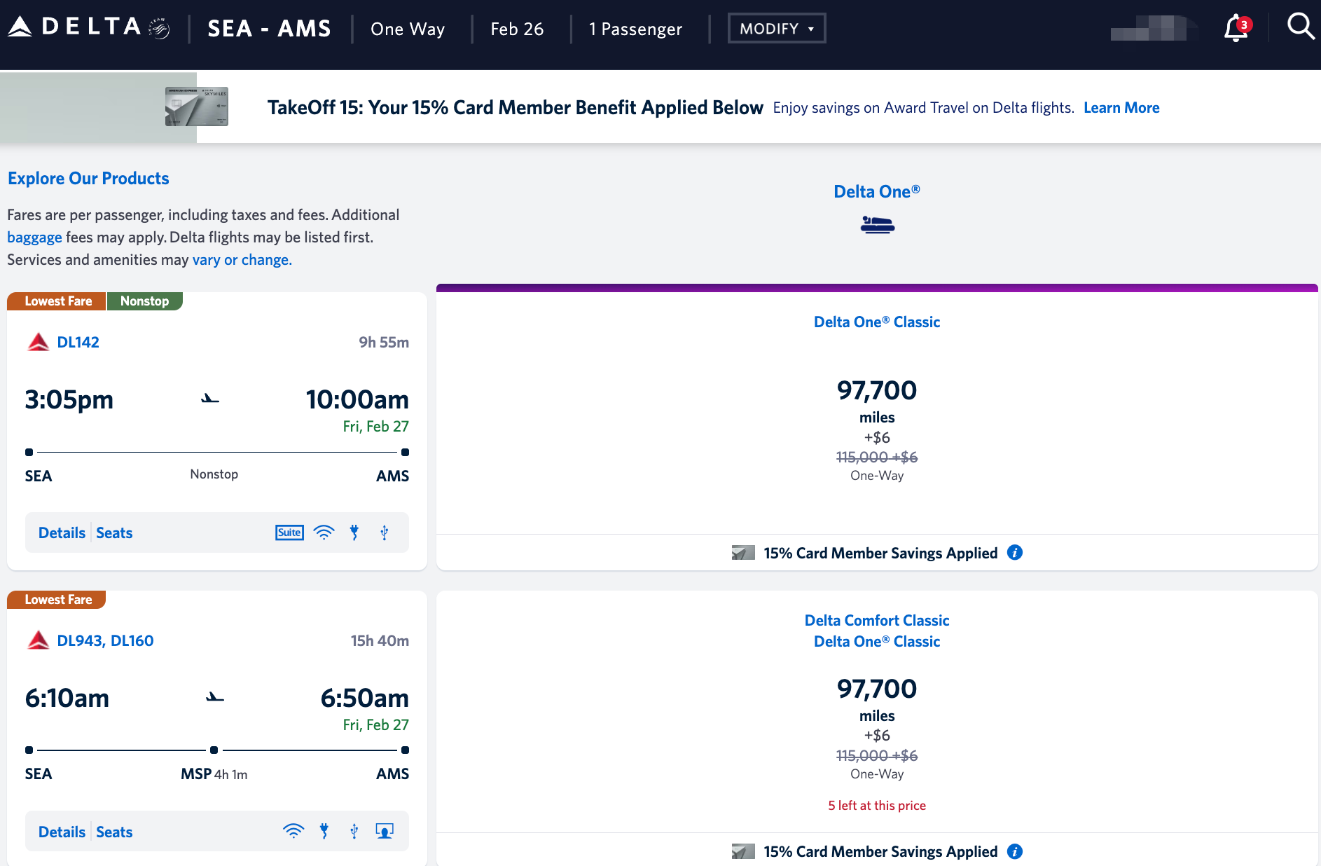Viewport: 1321px width, 866px height.
Task: Select the 97,700 miles fare for DL943
Action: (876, 689)
